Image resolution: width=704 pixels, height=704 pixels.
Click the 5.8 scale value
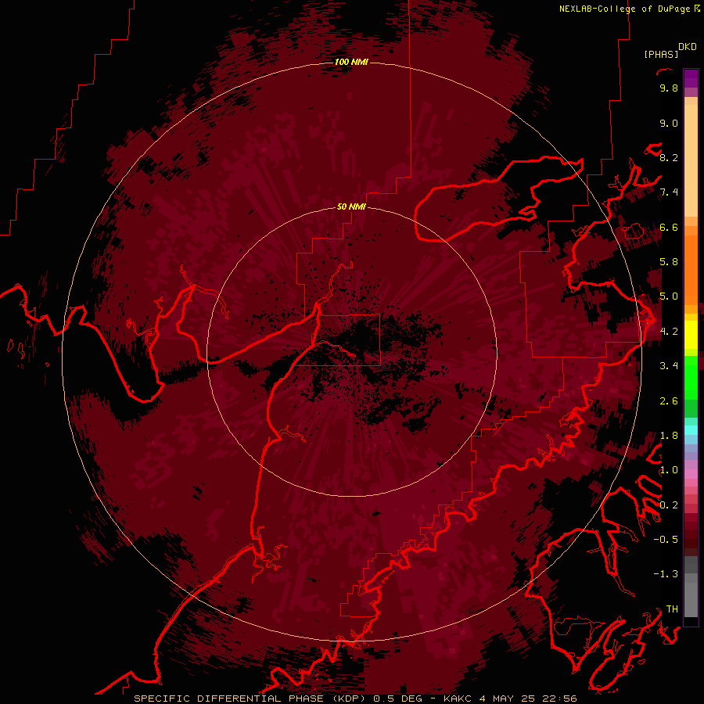click(669, 262)
